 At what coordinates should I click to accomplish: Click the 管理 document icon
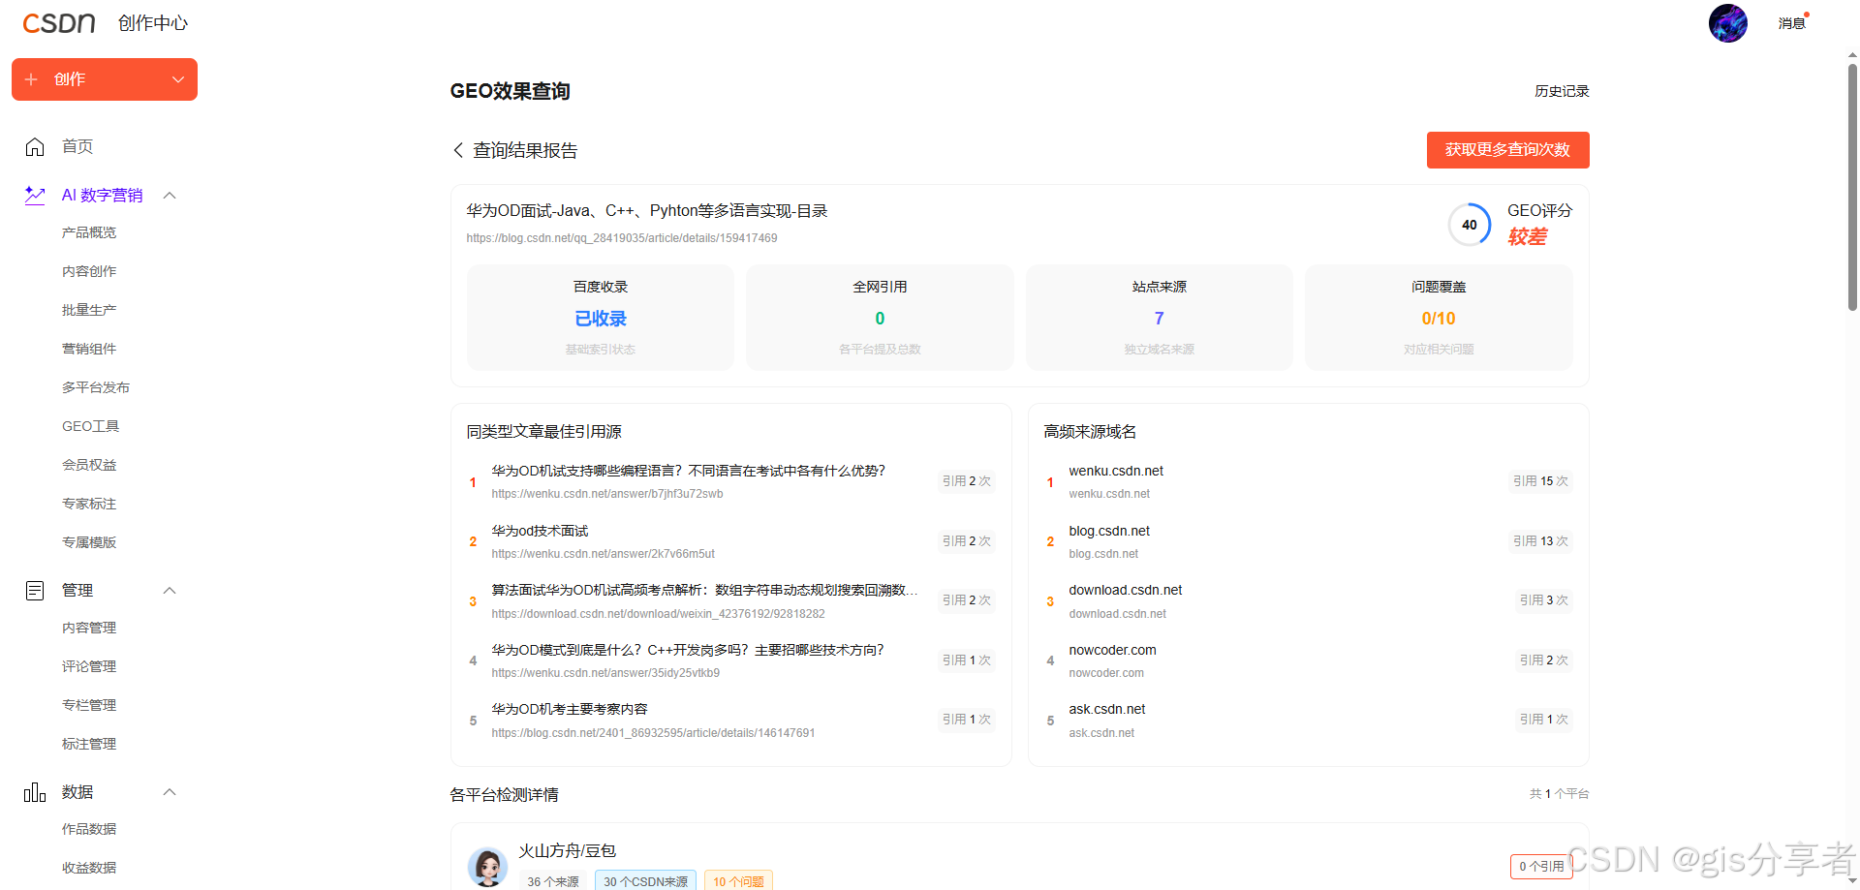pyautogui.click(x=35, y=591)
